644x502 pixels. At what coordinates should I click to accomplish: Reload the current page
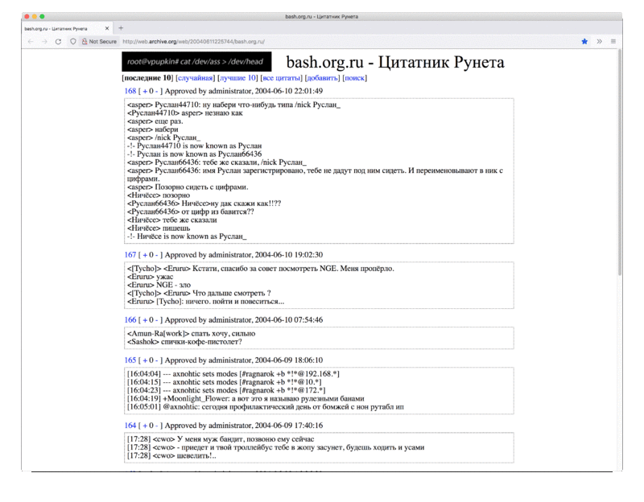click(59, 41)
